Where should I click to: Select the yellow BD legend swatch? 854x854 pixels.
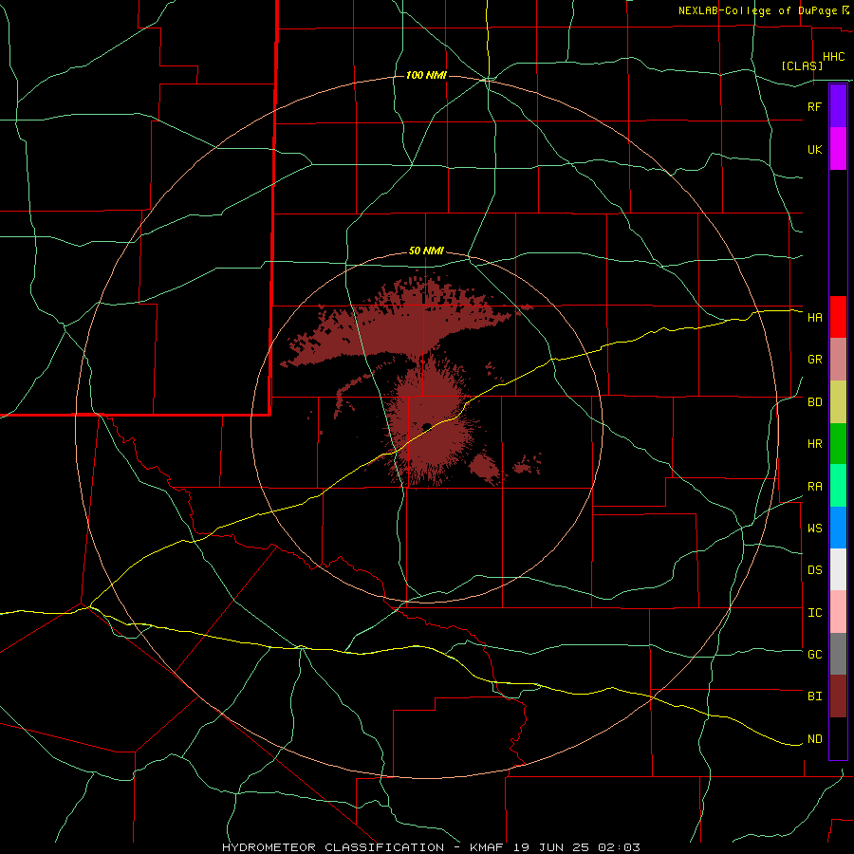(838, 402)
